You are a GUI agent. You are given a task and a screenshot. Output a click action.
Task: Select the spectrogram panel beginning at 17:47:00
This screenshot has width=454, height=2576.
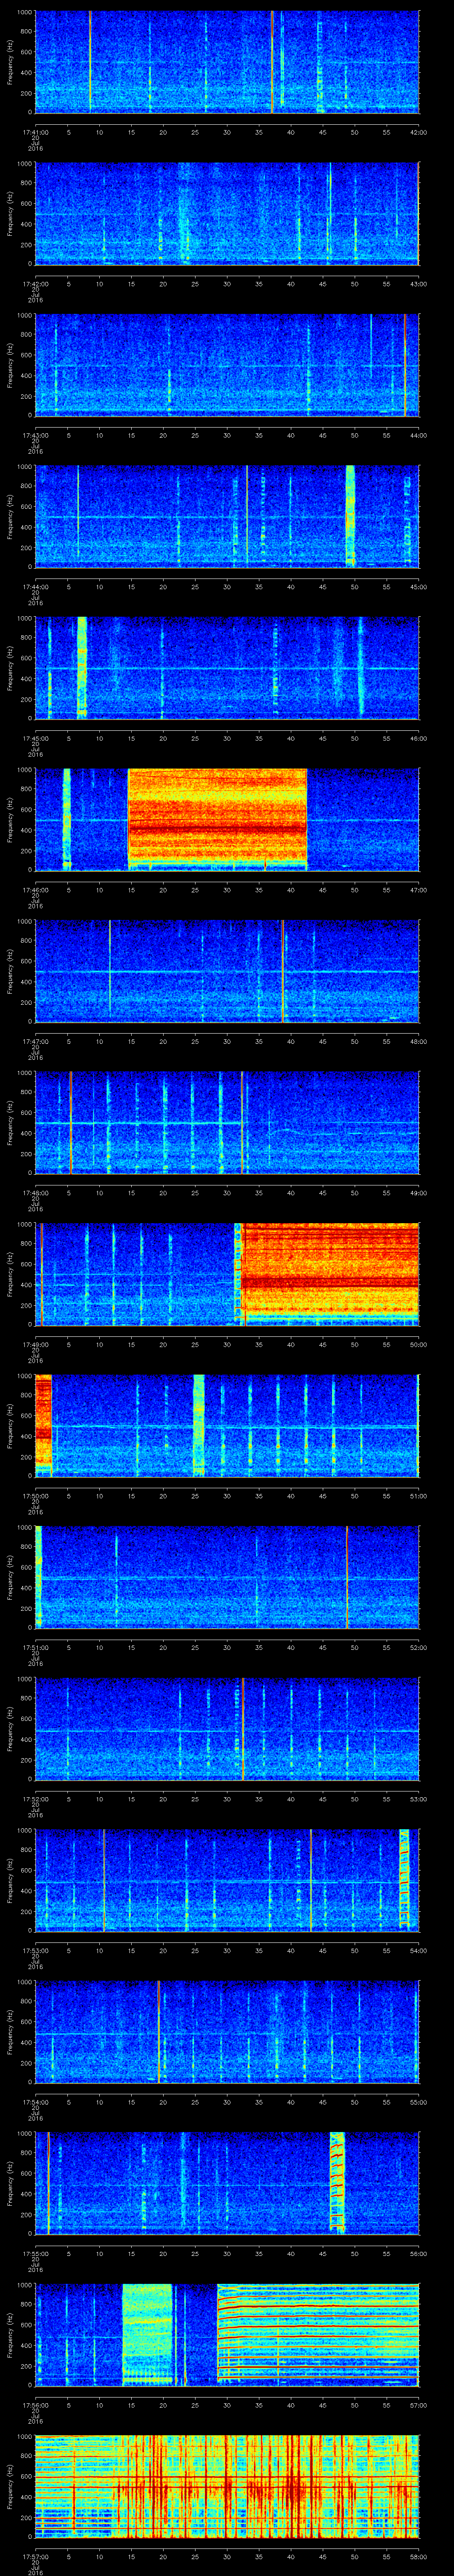(227, 970)
